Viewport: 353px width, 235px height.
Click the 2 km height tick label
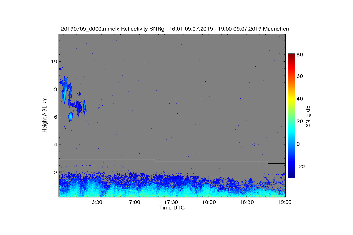(x=55, y=172)
